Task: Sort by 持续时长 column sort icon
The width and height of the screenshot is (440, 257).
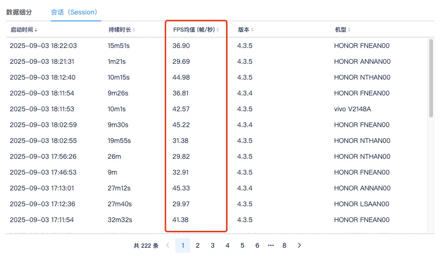Action: 134,30
